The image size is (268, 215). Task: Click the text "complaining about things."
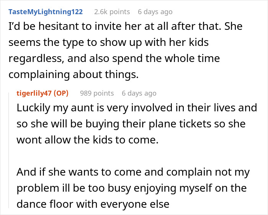pos(74,75)
